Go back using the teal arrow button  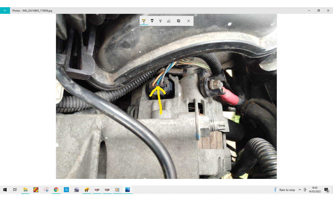click(5, 11)
